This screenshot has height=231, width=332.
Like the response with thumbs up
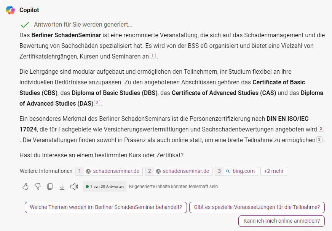coord(26,187)
